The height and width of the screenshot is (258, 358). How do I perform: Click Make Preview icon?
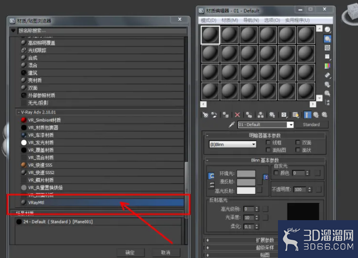(328, 75)
